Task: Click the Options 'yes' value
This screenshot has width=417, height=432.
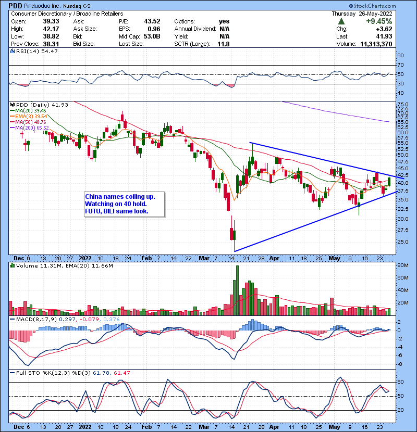Action: click(x=224, y=21)
